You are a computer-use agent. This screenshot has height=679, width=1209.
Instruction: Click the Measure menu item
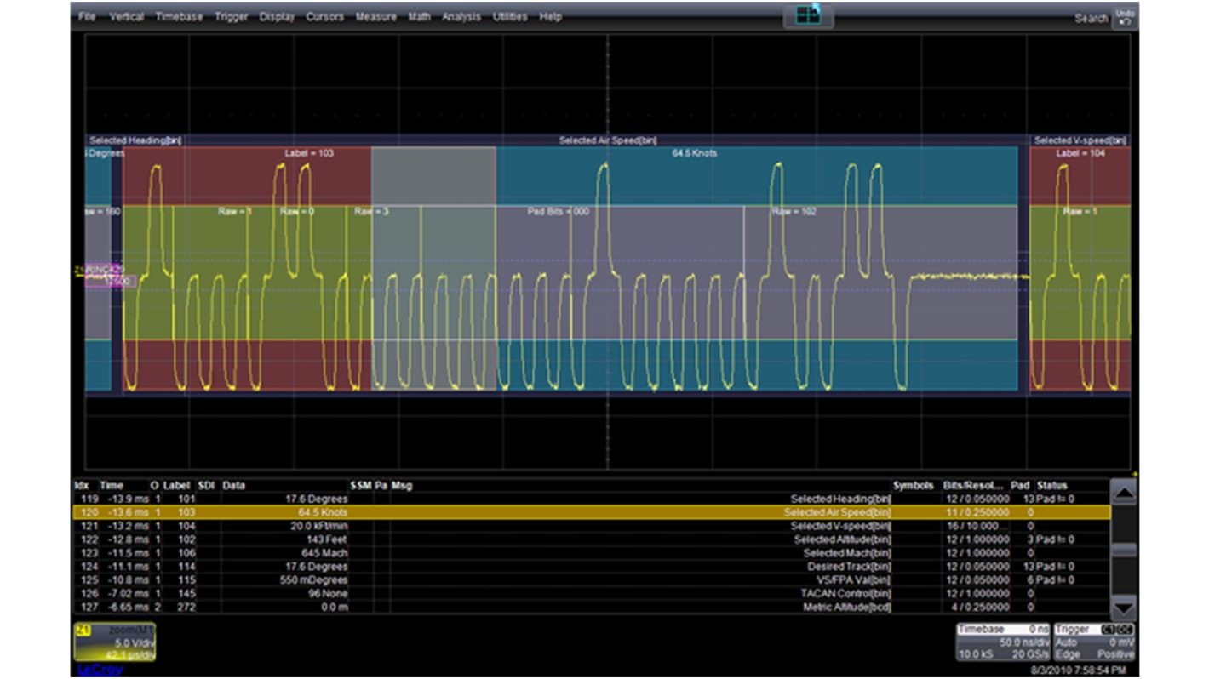(376, 16)
